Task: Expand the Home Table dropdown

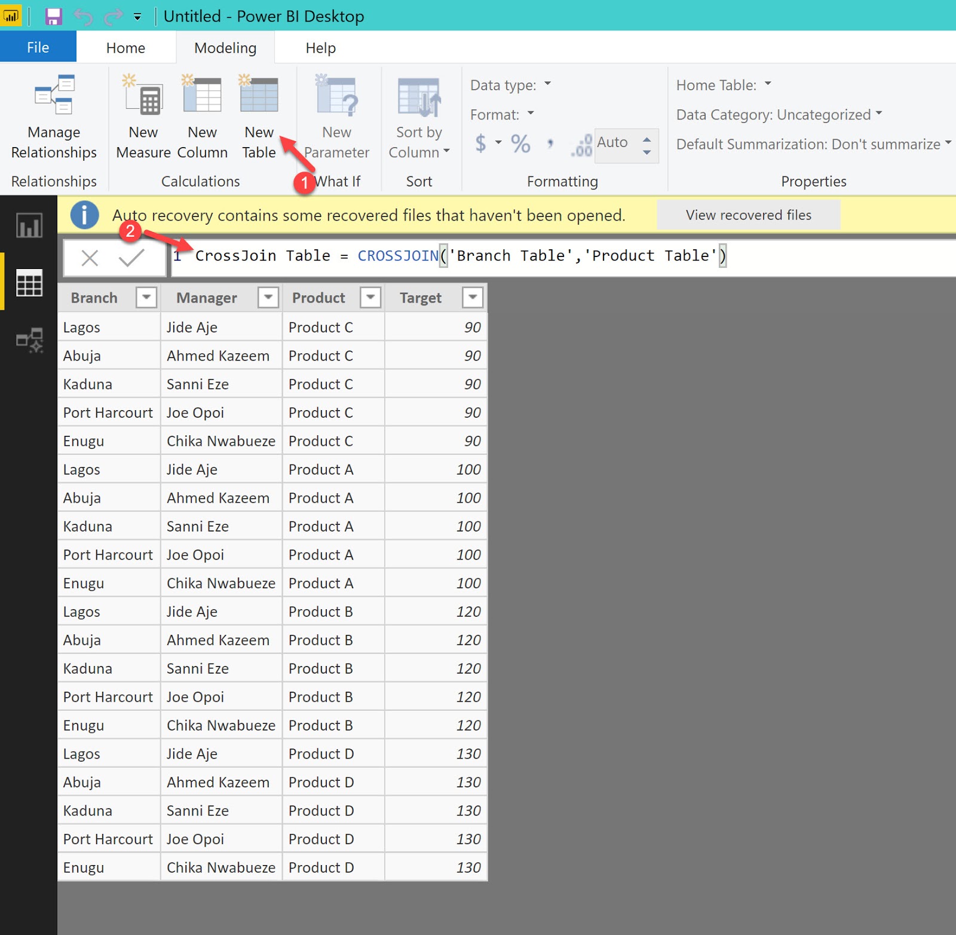Action: click(x=768, y=84)
